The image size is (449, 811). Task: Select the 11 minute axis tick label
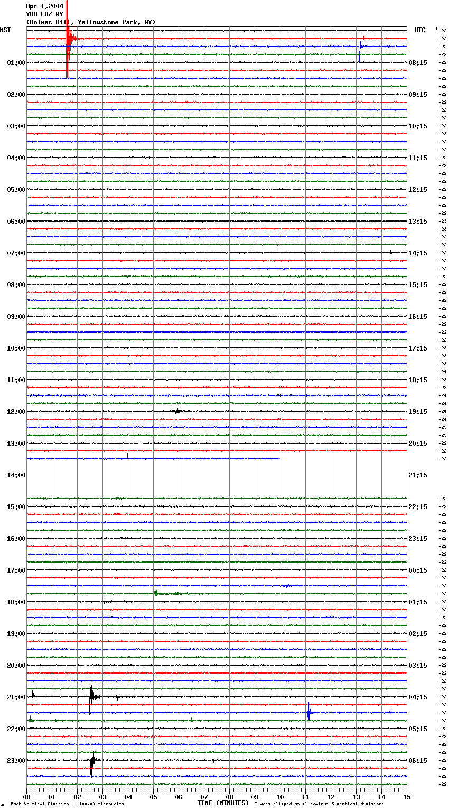point(305,797)
